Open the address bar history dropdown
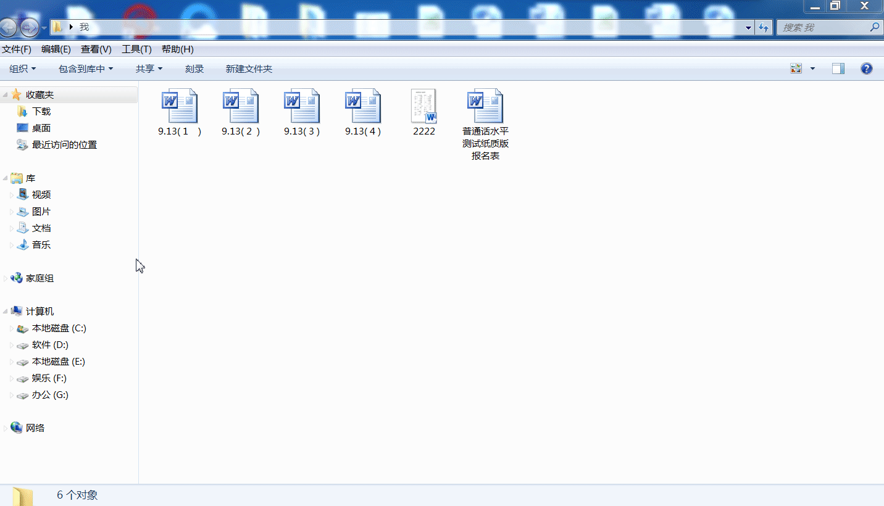The image size is (884, 506). click(749, 27)
